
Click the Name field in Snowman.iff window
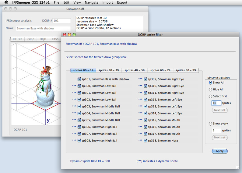pos(43,28)
